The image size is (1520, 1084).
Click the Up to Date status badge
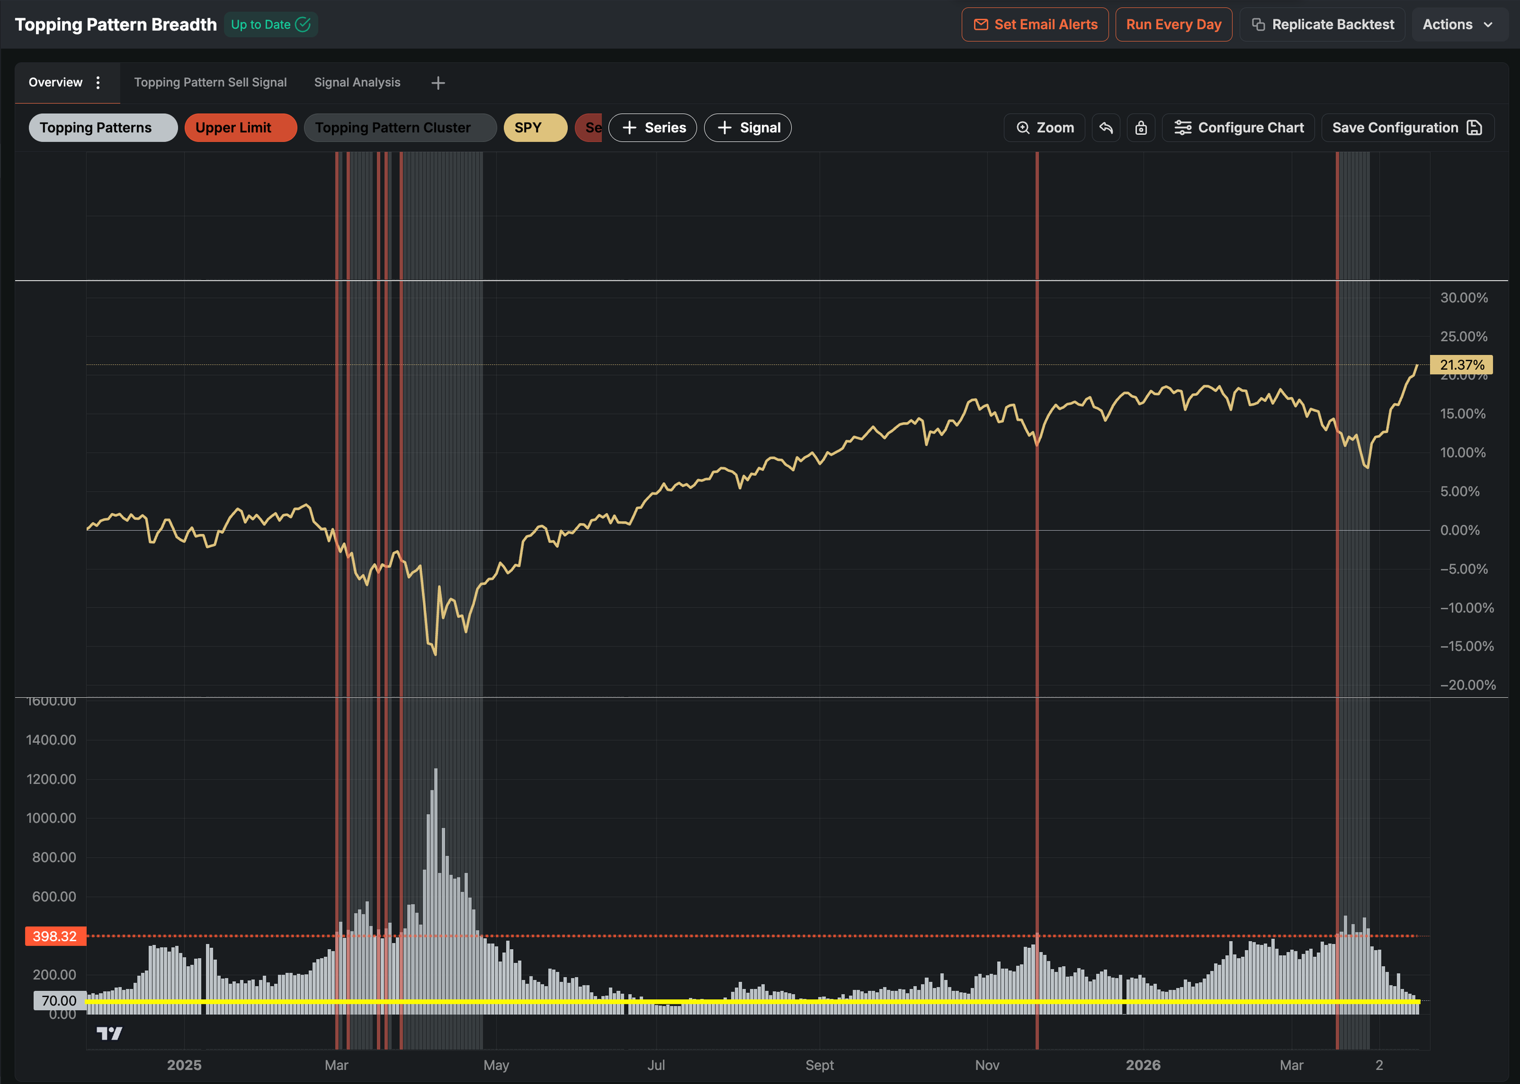coord(271,25)
